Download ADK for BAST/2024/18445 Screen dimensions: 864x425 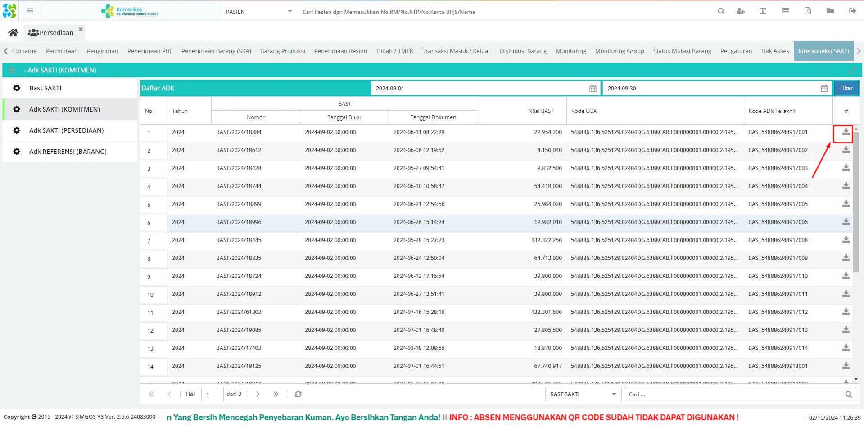[x=846, y=240]
